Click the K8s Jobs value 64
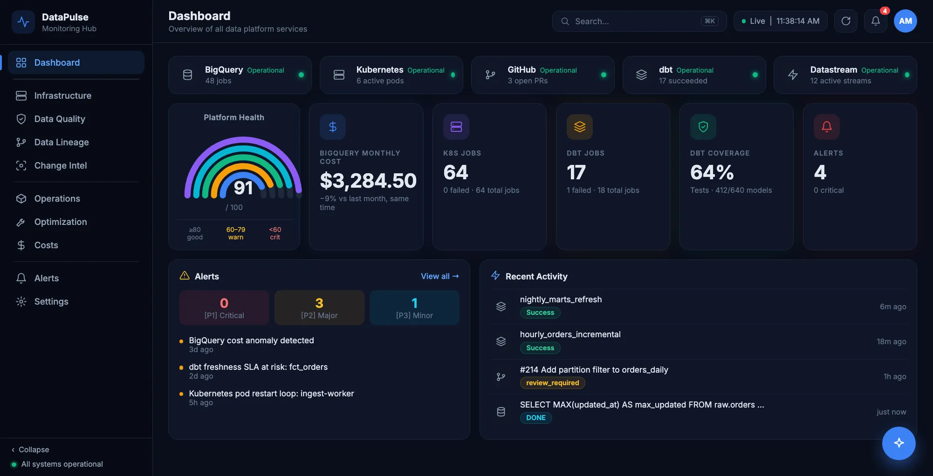Image resolution: width=933 pixels, height=476 pixels. pos(455,172)
